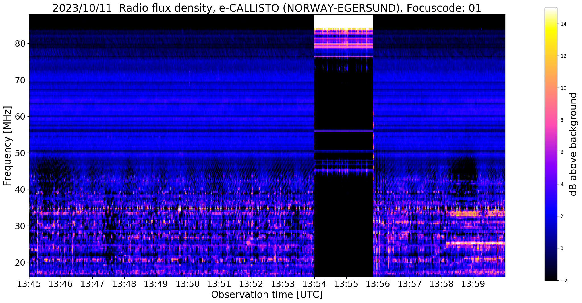Click the 13:46 time tick label
This screenshot has height=303, width=582.
[x=61, y=284]
